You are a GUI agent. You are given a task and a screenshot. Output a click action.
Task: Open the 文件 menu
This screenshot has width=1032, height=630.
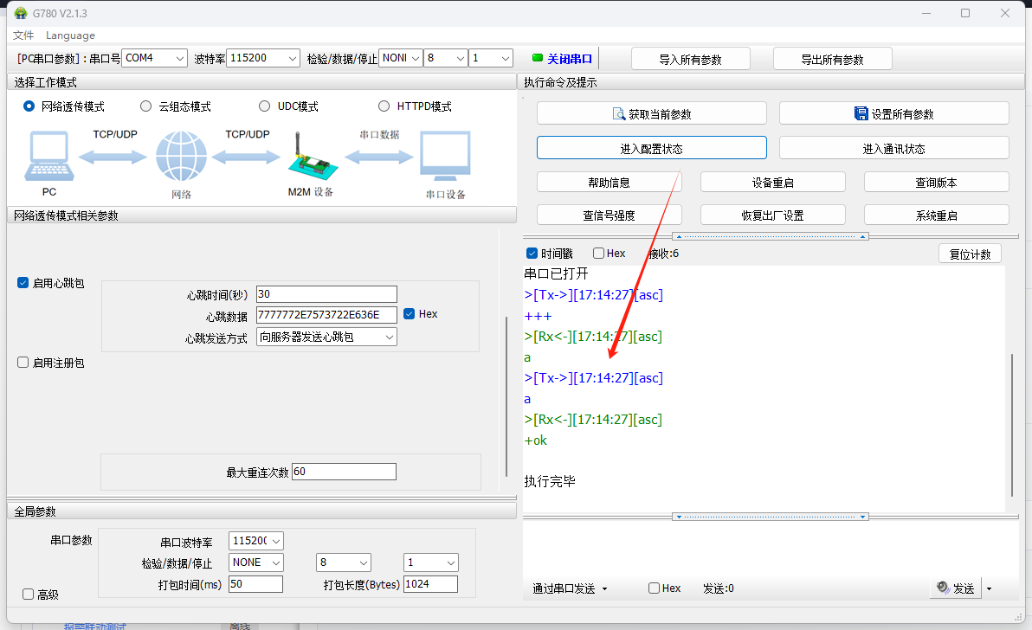coord(23,35)
